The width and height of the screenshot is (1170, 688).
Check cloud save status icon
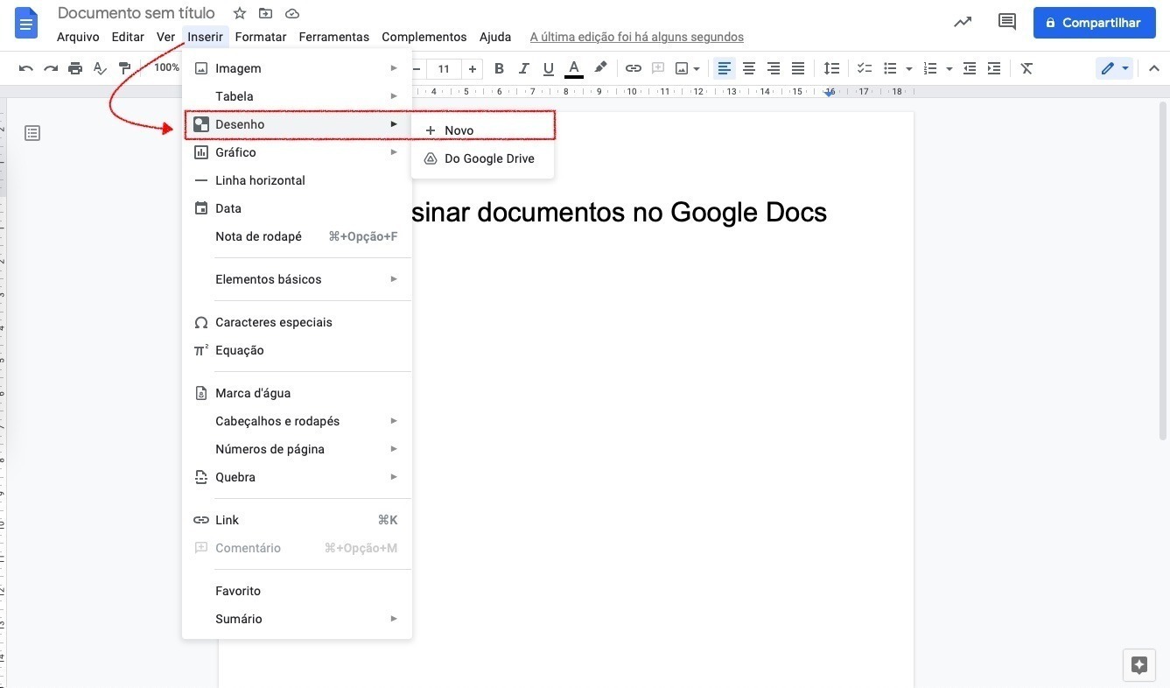(292, 13)
